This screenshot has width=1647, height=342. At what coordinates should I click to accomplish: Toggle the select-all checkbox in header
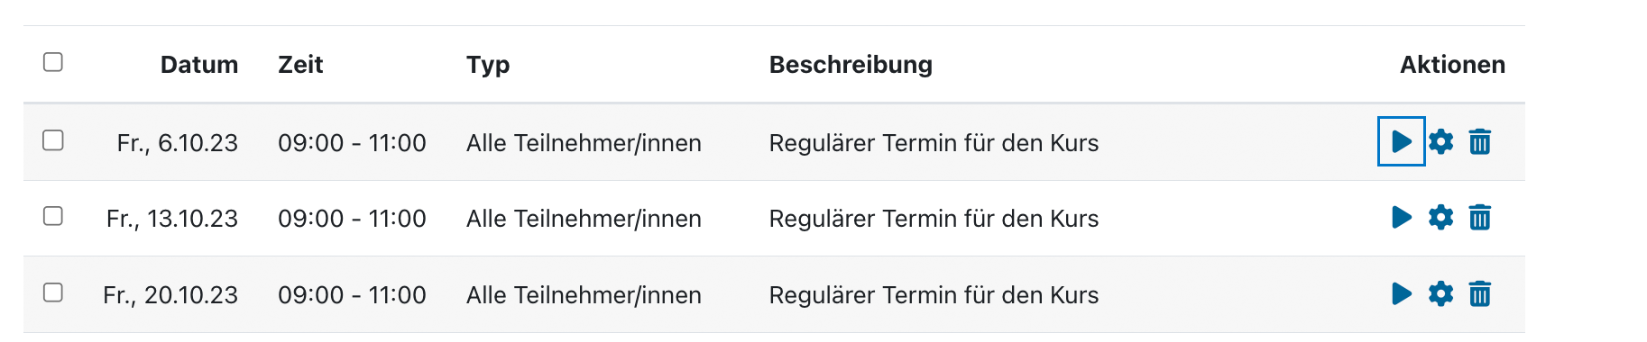(x=53, y=62)
